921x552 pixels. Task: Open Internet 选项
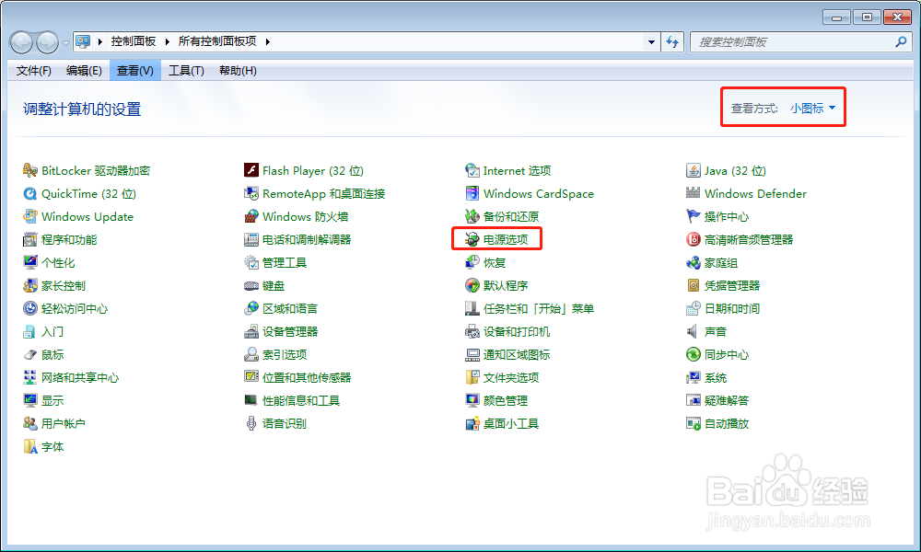click(516, 170)
